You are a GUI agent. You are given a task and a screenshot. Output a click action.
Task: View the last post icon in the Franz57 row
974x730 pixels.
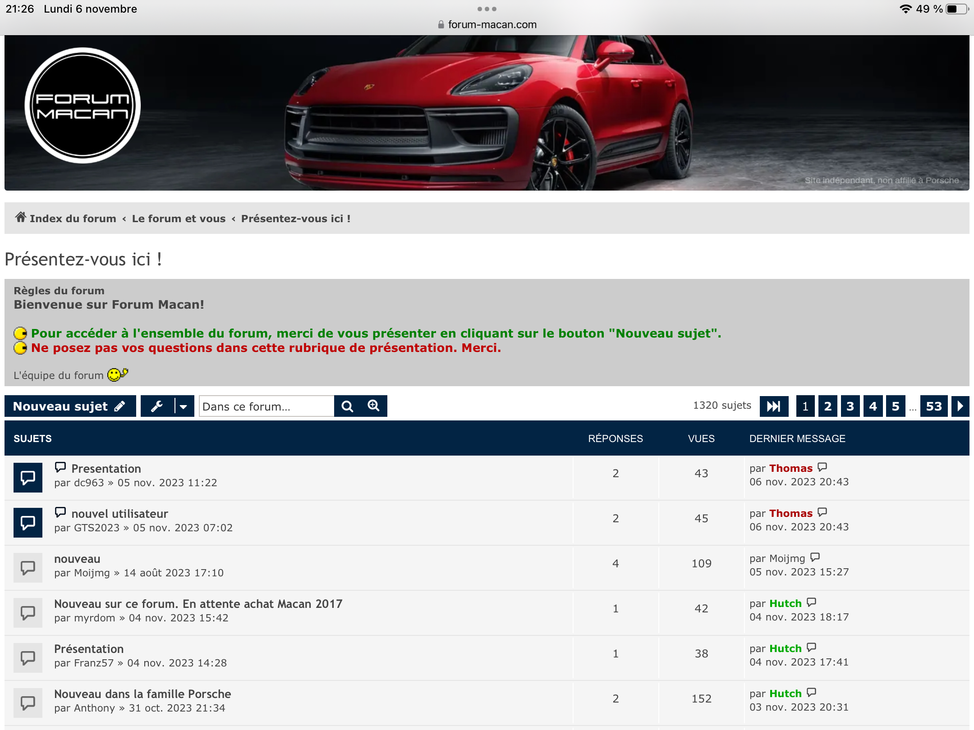pyautogui.click(x=812, y=648)
